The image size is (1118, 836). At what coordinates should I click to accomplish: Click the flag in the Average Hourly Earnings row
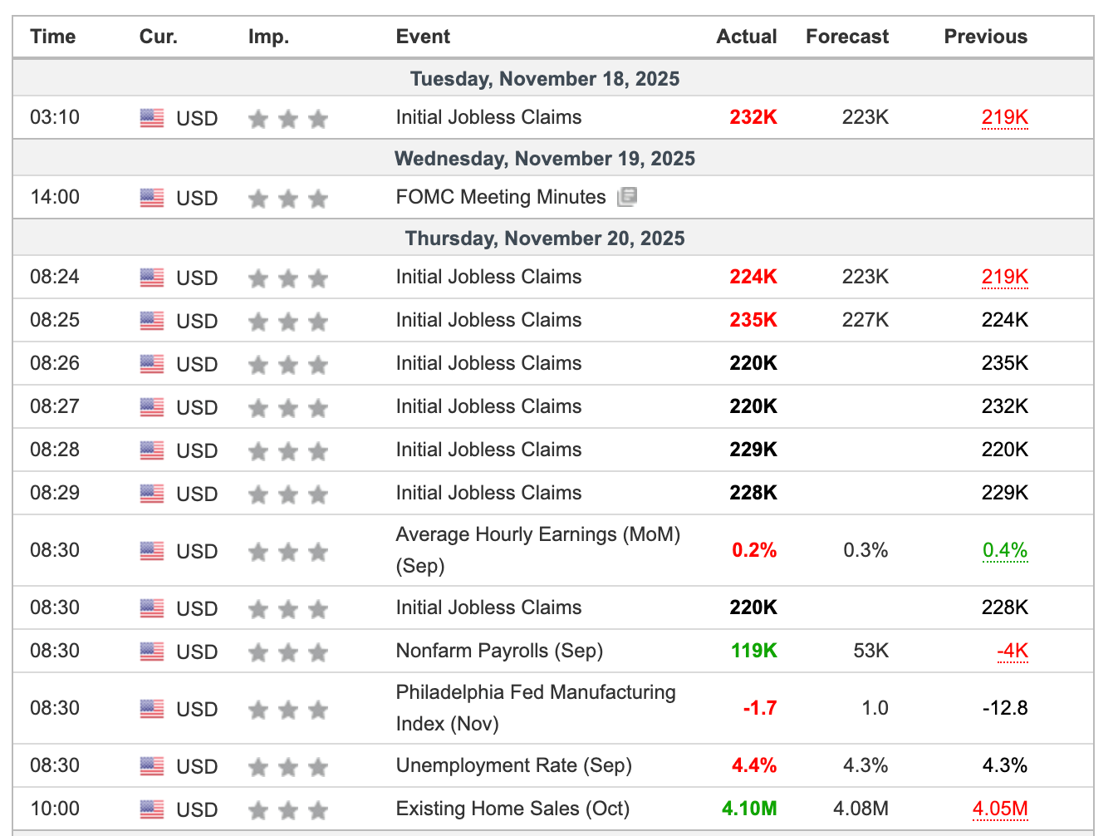tap(152, 551)
